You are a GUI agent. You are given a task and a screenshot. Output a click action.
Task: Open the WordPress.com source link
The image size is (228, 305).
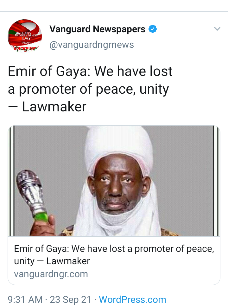(x=132, y=299)
